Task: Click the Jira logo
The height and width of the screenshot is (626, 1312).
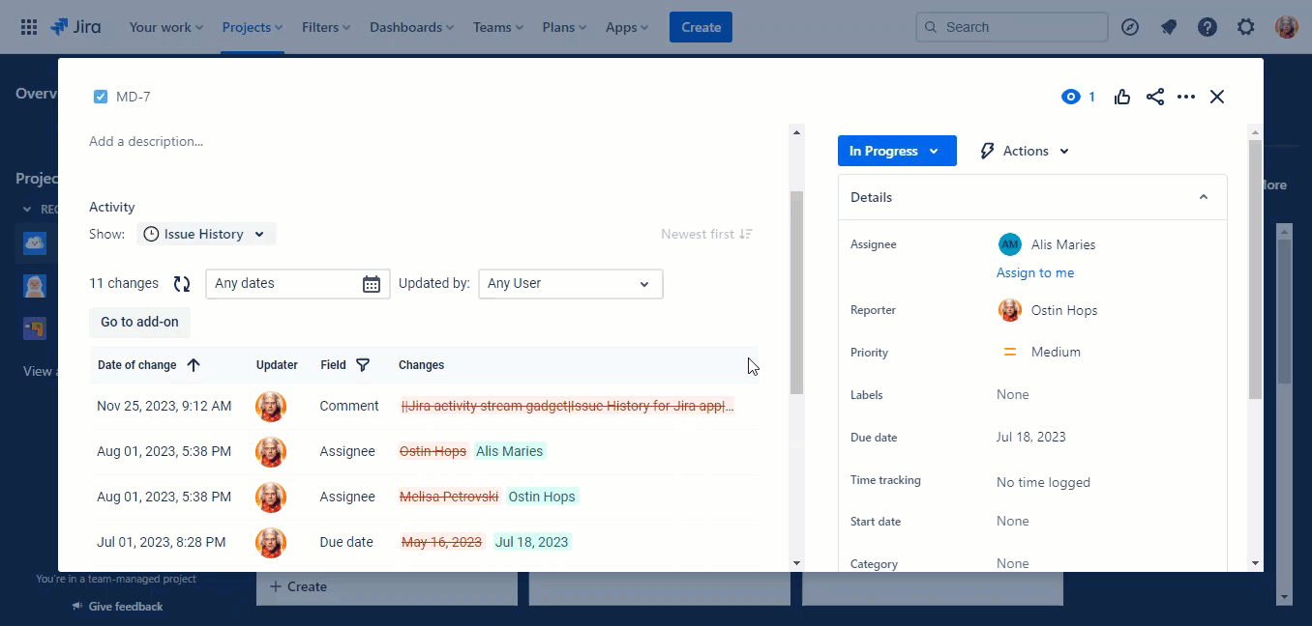Action: 75,27
